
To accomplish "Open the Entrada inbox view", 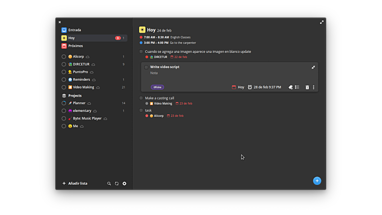I will pyautogui.click(x=74, y=30).
